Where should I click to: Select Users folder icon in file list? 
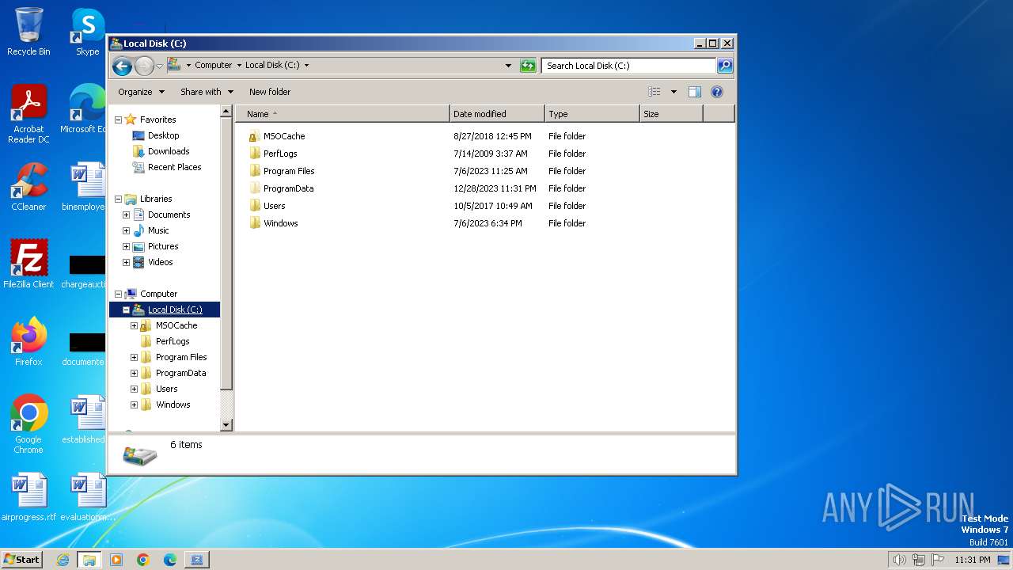(x=254, y=206)
